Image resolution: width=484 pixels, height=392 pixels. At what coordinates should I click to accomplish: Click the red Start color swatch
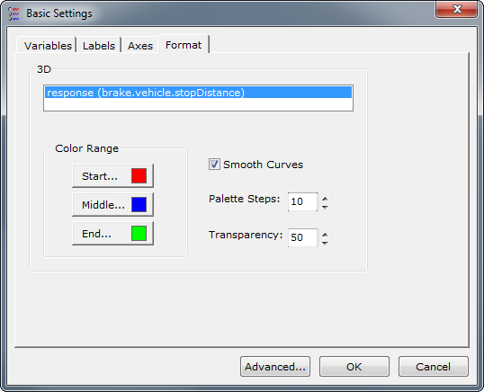(x=139, y=176)
